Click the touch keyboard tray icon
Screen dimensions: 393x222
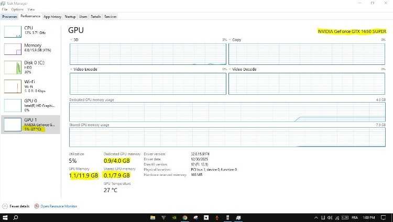click(345, 218)
